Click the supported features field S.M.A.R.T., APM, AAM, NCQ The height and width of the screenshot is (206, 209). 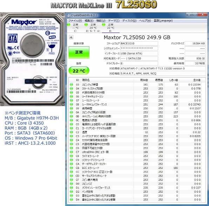pos(163,74)
